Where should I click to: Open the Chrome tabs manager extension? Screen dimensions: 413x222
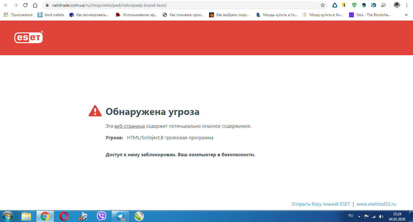point(383,5)
